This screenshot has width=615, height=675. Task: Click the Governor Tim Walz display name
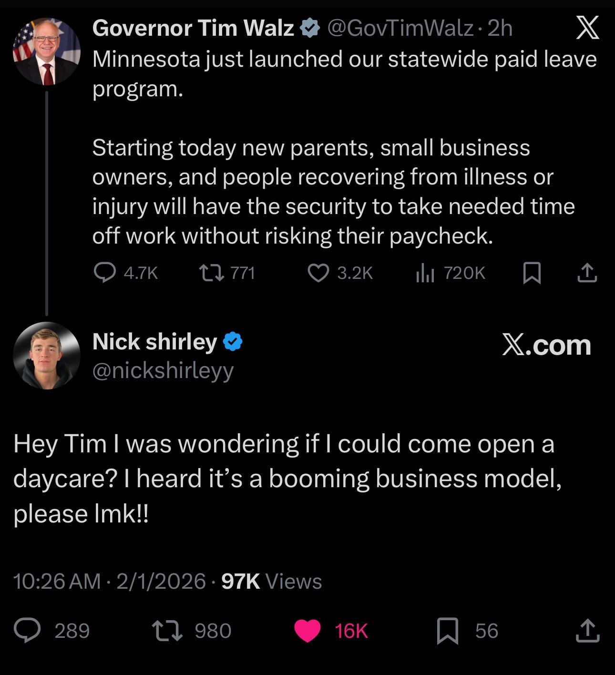[193, 28]
